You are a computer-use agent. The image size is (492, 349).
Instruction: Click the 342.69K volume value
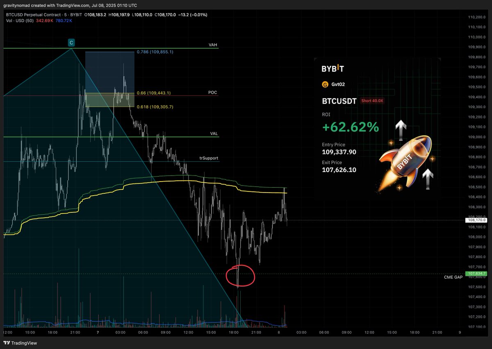(x=45, y=20)
